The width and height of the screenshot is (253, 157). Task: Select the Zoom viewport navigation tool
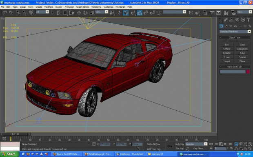[236, 144]
